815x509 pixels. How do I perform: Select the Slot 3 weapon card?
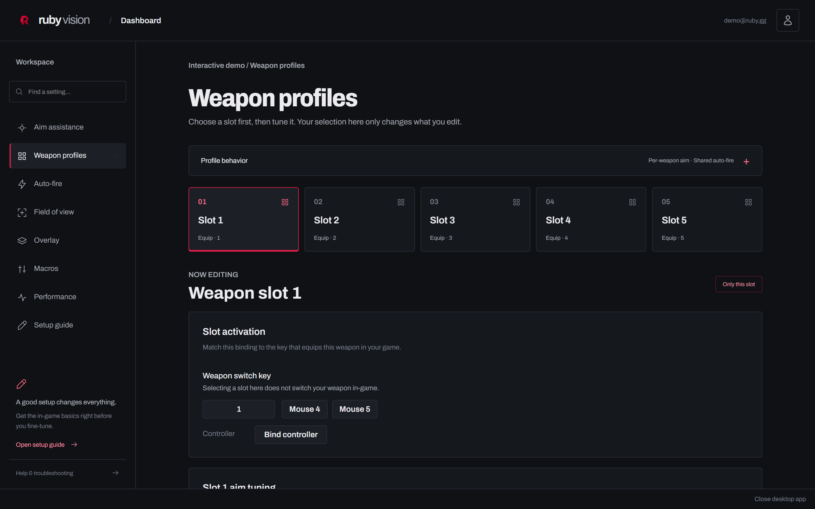click(475, 219)
